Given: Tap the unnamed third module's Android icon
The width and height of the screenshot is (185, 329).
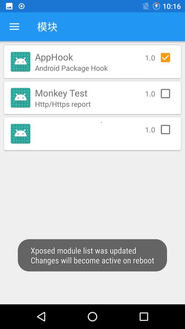Looking at the screenshot, I should 21,134.
